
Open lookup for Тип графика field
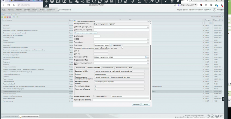coord(148,42)
